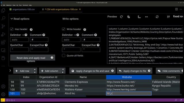Click help icon beside read EscapeChar
Image resolution: width=184 pixels, height=103 pixels.
pyautogui.click(x=46, y=45)
